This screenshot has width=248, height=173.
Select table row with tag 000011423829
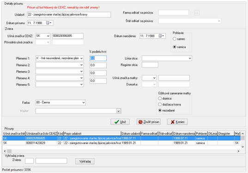[121, 143]
